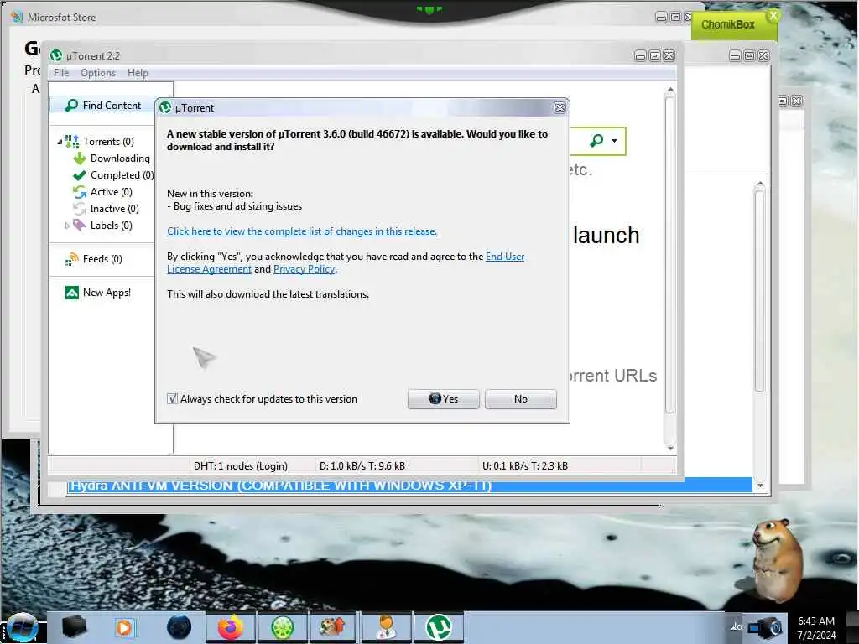The width and height of the screenshot is (859, 644).
Task: Close the ChomikBox widget
Action: (x=773, y=15)
